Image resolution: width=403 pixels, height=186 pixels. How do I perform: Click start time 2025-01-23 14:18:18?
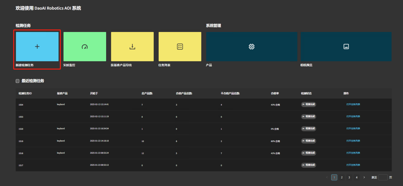click(99, 141)
